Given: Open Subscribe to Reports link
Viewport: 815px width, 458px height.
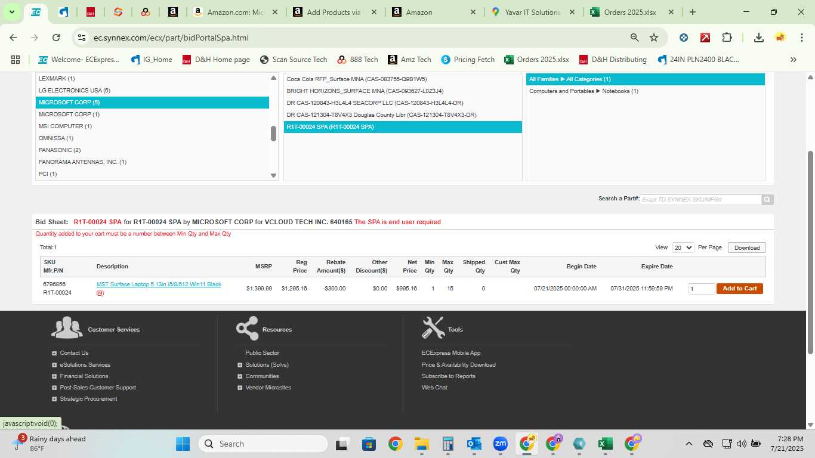Looking at the screenshot, I should tap(448, 376).
